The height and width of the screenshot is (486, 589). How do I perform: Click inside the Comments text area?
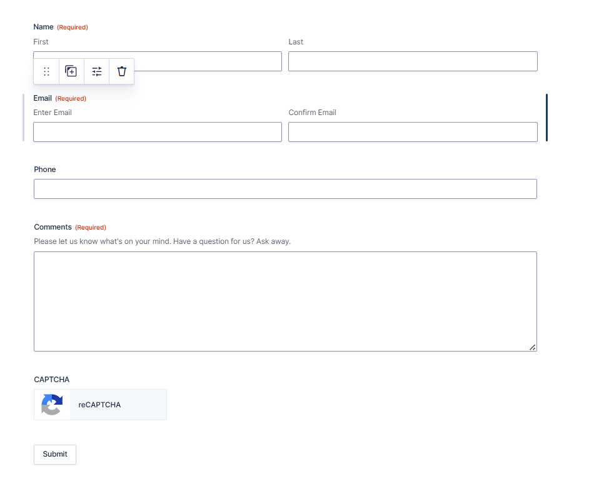point(285,301)
